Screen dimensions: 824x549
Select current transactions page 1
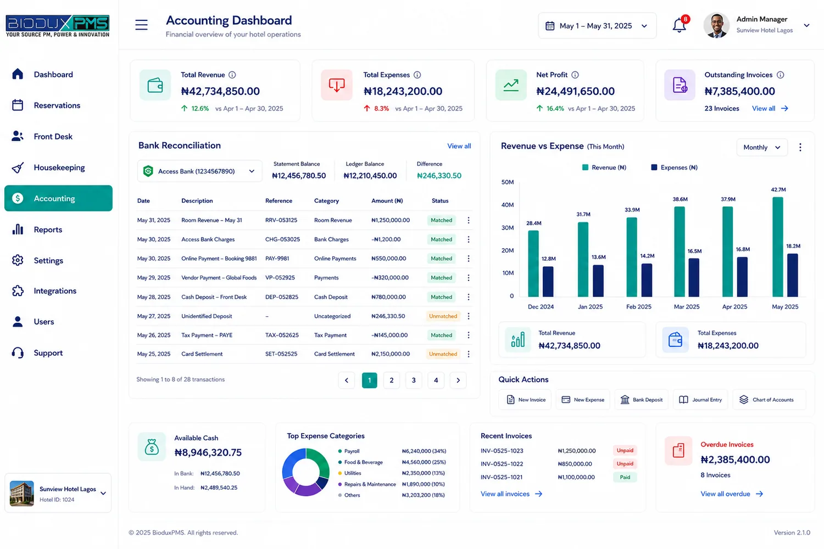[x=370, y=380]
